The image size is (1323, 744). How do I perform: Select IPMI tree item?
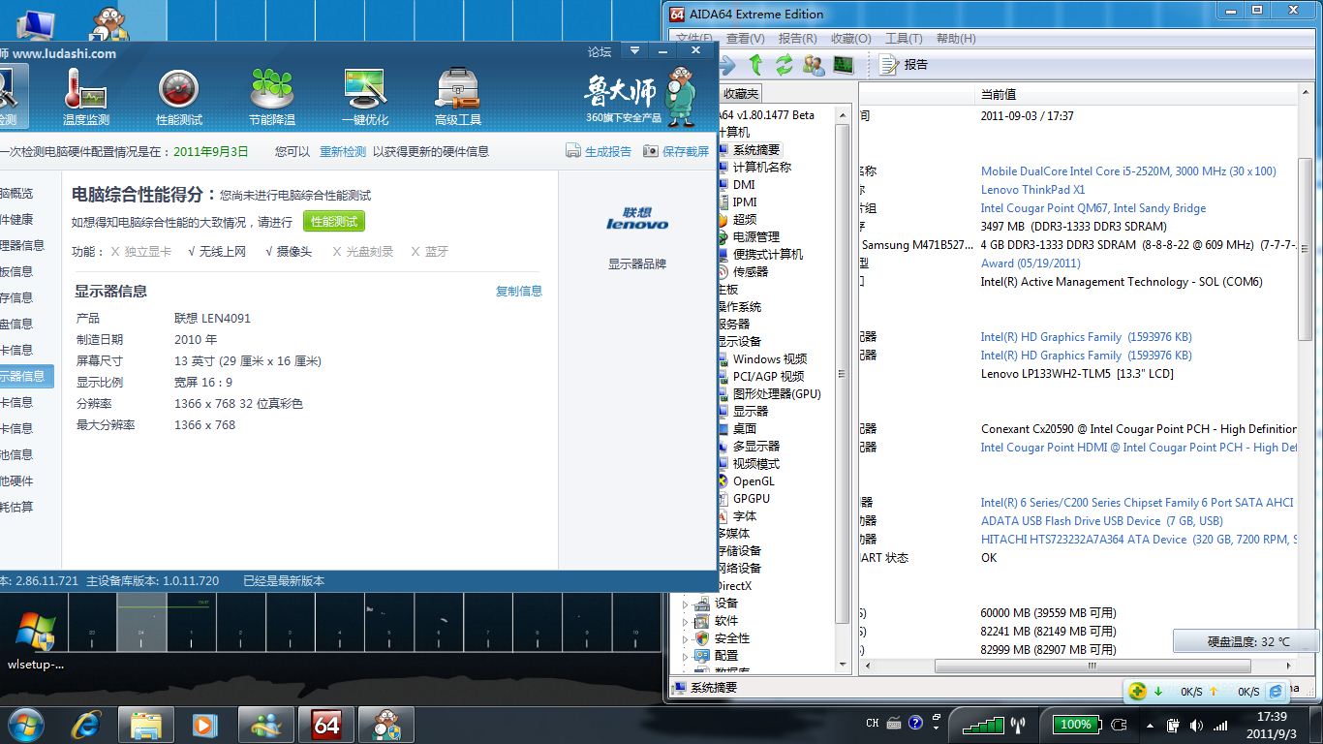pyautogui.click(x=745, y=202)
